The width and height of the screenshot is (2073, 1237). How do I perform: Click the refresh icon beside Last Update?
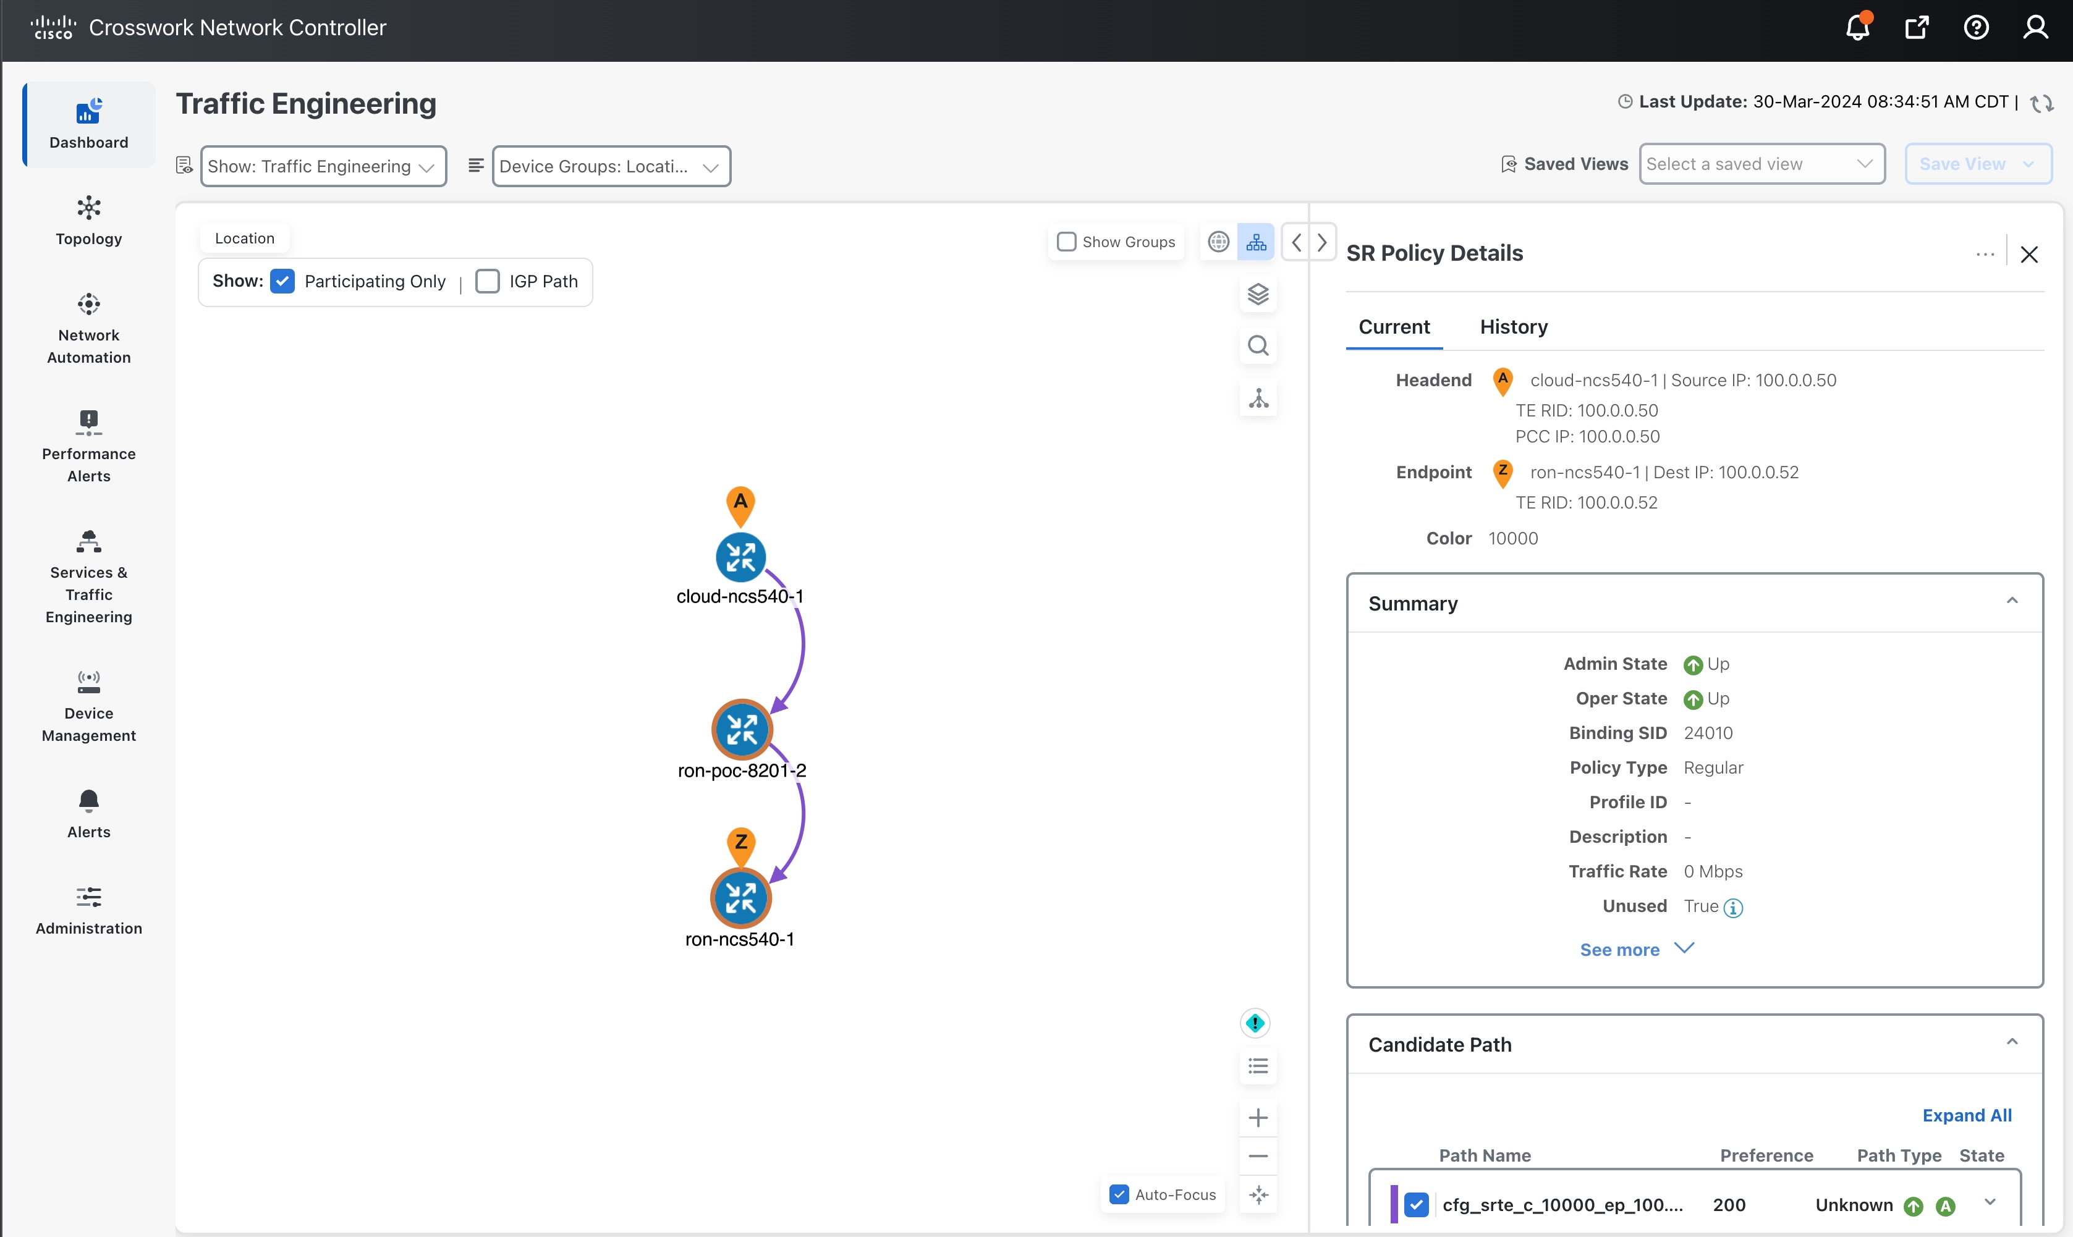coord(2041,103)
